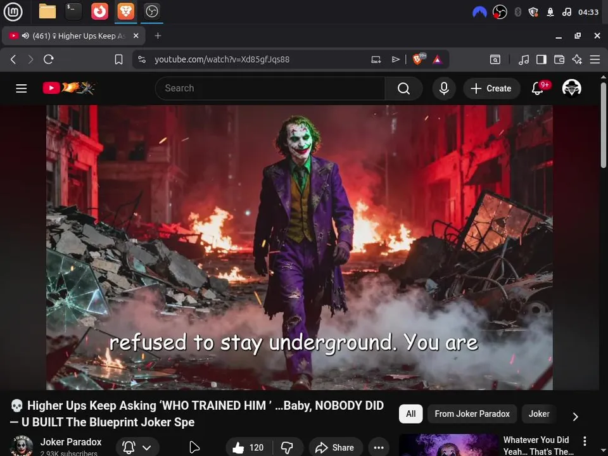Open the tab search toolbar icon
The height and width of the screenshot is (456, 608).
coord(495,60)
